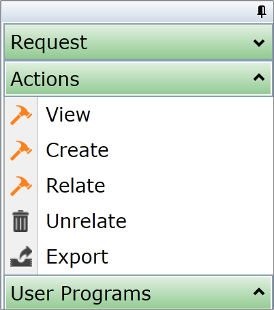This screenshot has width=274, height=310.
Task: Click the export arrow icon
Action: [x=21, y=256]
